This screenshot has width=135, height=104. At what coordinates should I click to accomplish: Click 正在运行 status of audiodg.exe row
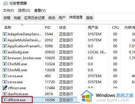pyautogui.click(x=66, y=52)
